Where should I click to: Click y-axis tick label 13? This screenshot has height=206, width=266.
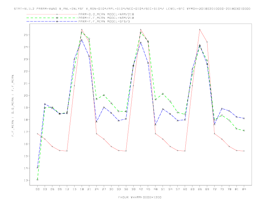[26, 180]
